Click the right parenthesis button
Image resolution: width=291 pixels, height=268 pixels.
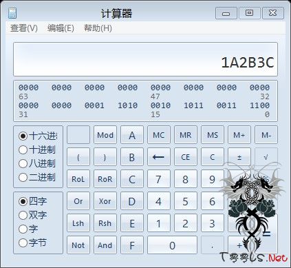tap(105, 157)
